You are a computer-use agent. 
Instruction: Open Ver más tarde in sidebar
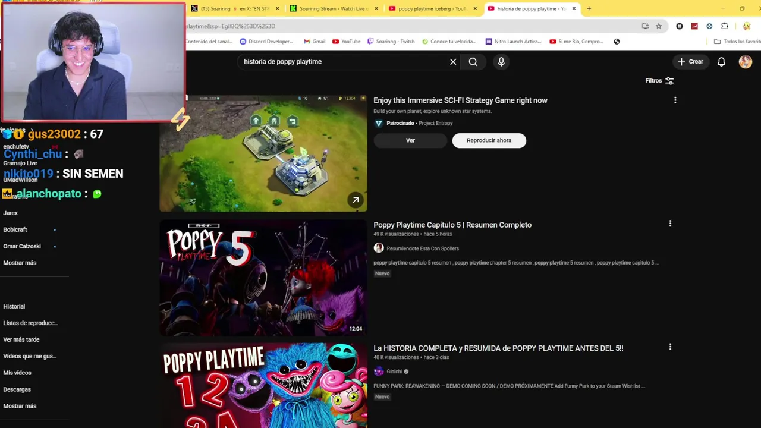click(21, 340)
